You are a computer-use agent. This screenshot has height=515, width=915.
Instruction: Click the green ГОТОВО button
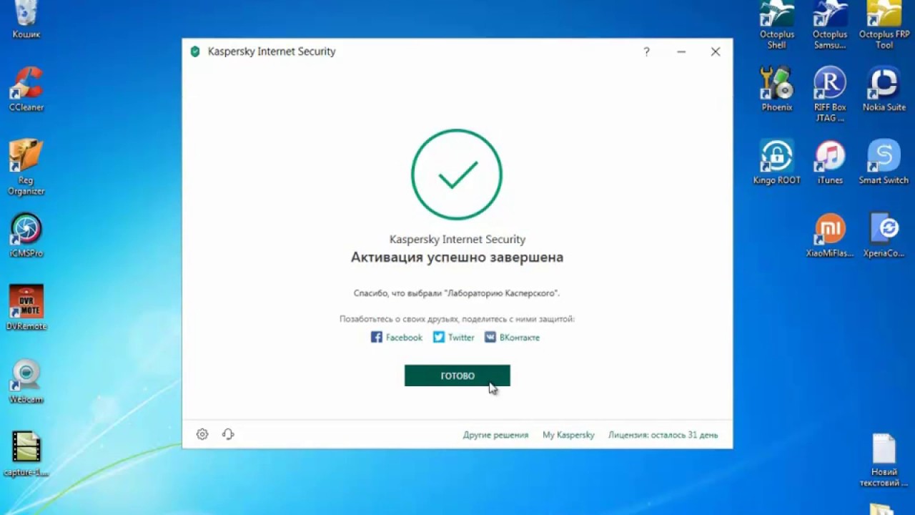coord(457,376)
